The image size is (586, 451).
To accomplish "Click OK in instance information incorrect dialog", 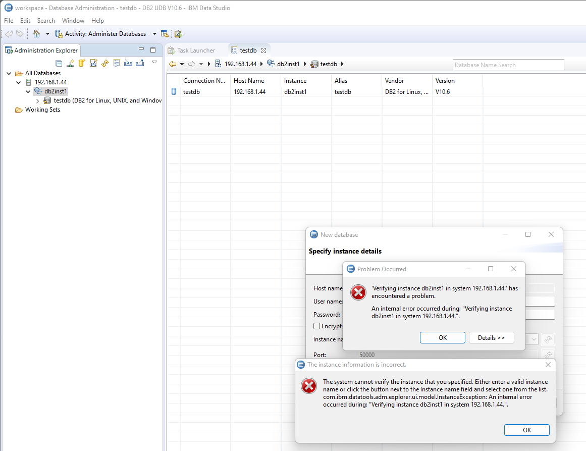I will pos(526,430).
